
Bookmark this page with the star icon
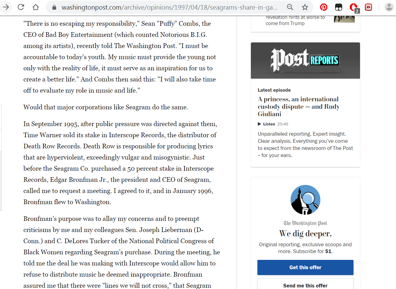[305, 7]
